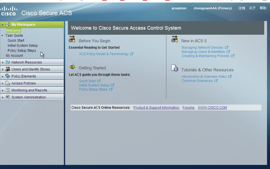The image size is (270, 169).
Task: Open Policy Setup Steps in the sidebar
Action: 22,51
